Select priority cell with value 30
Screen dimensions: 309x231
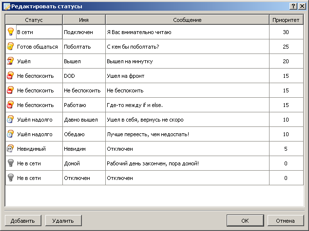[286, 32]
